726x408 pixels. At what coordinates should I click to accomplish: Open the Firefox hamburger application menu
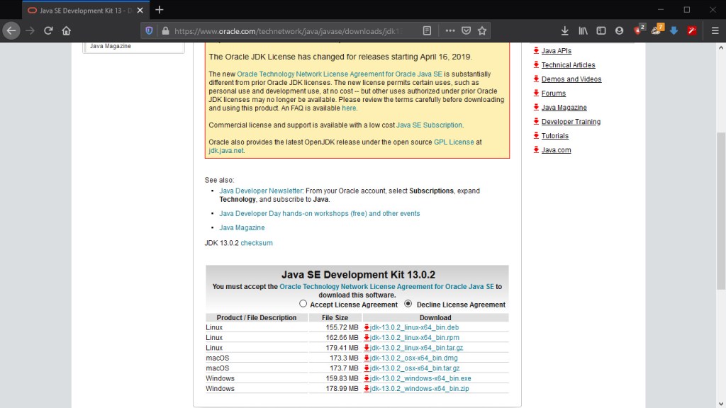[715, 30]
